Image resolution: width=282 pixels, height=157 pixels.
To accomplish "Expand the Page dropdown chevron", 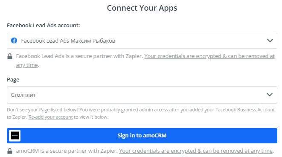I will 270,95.
